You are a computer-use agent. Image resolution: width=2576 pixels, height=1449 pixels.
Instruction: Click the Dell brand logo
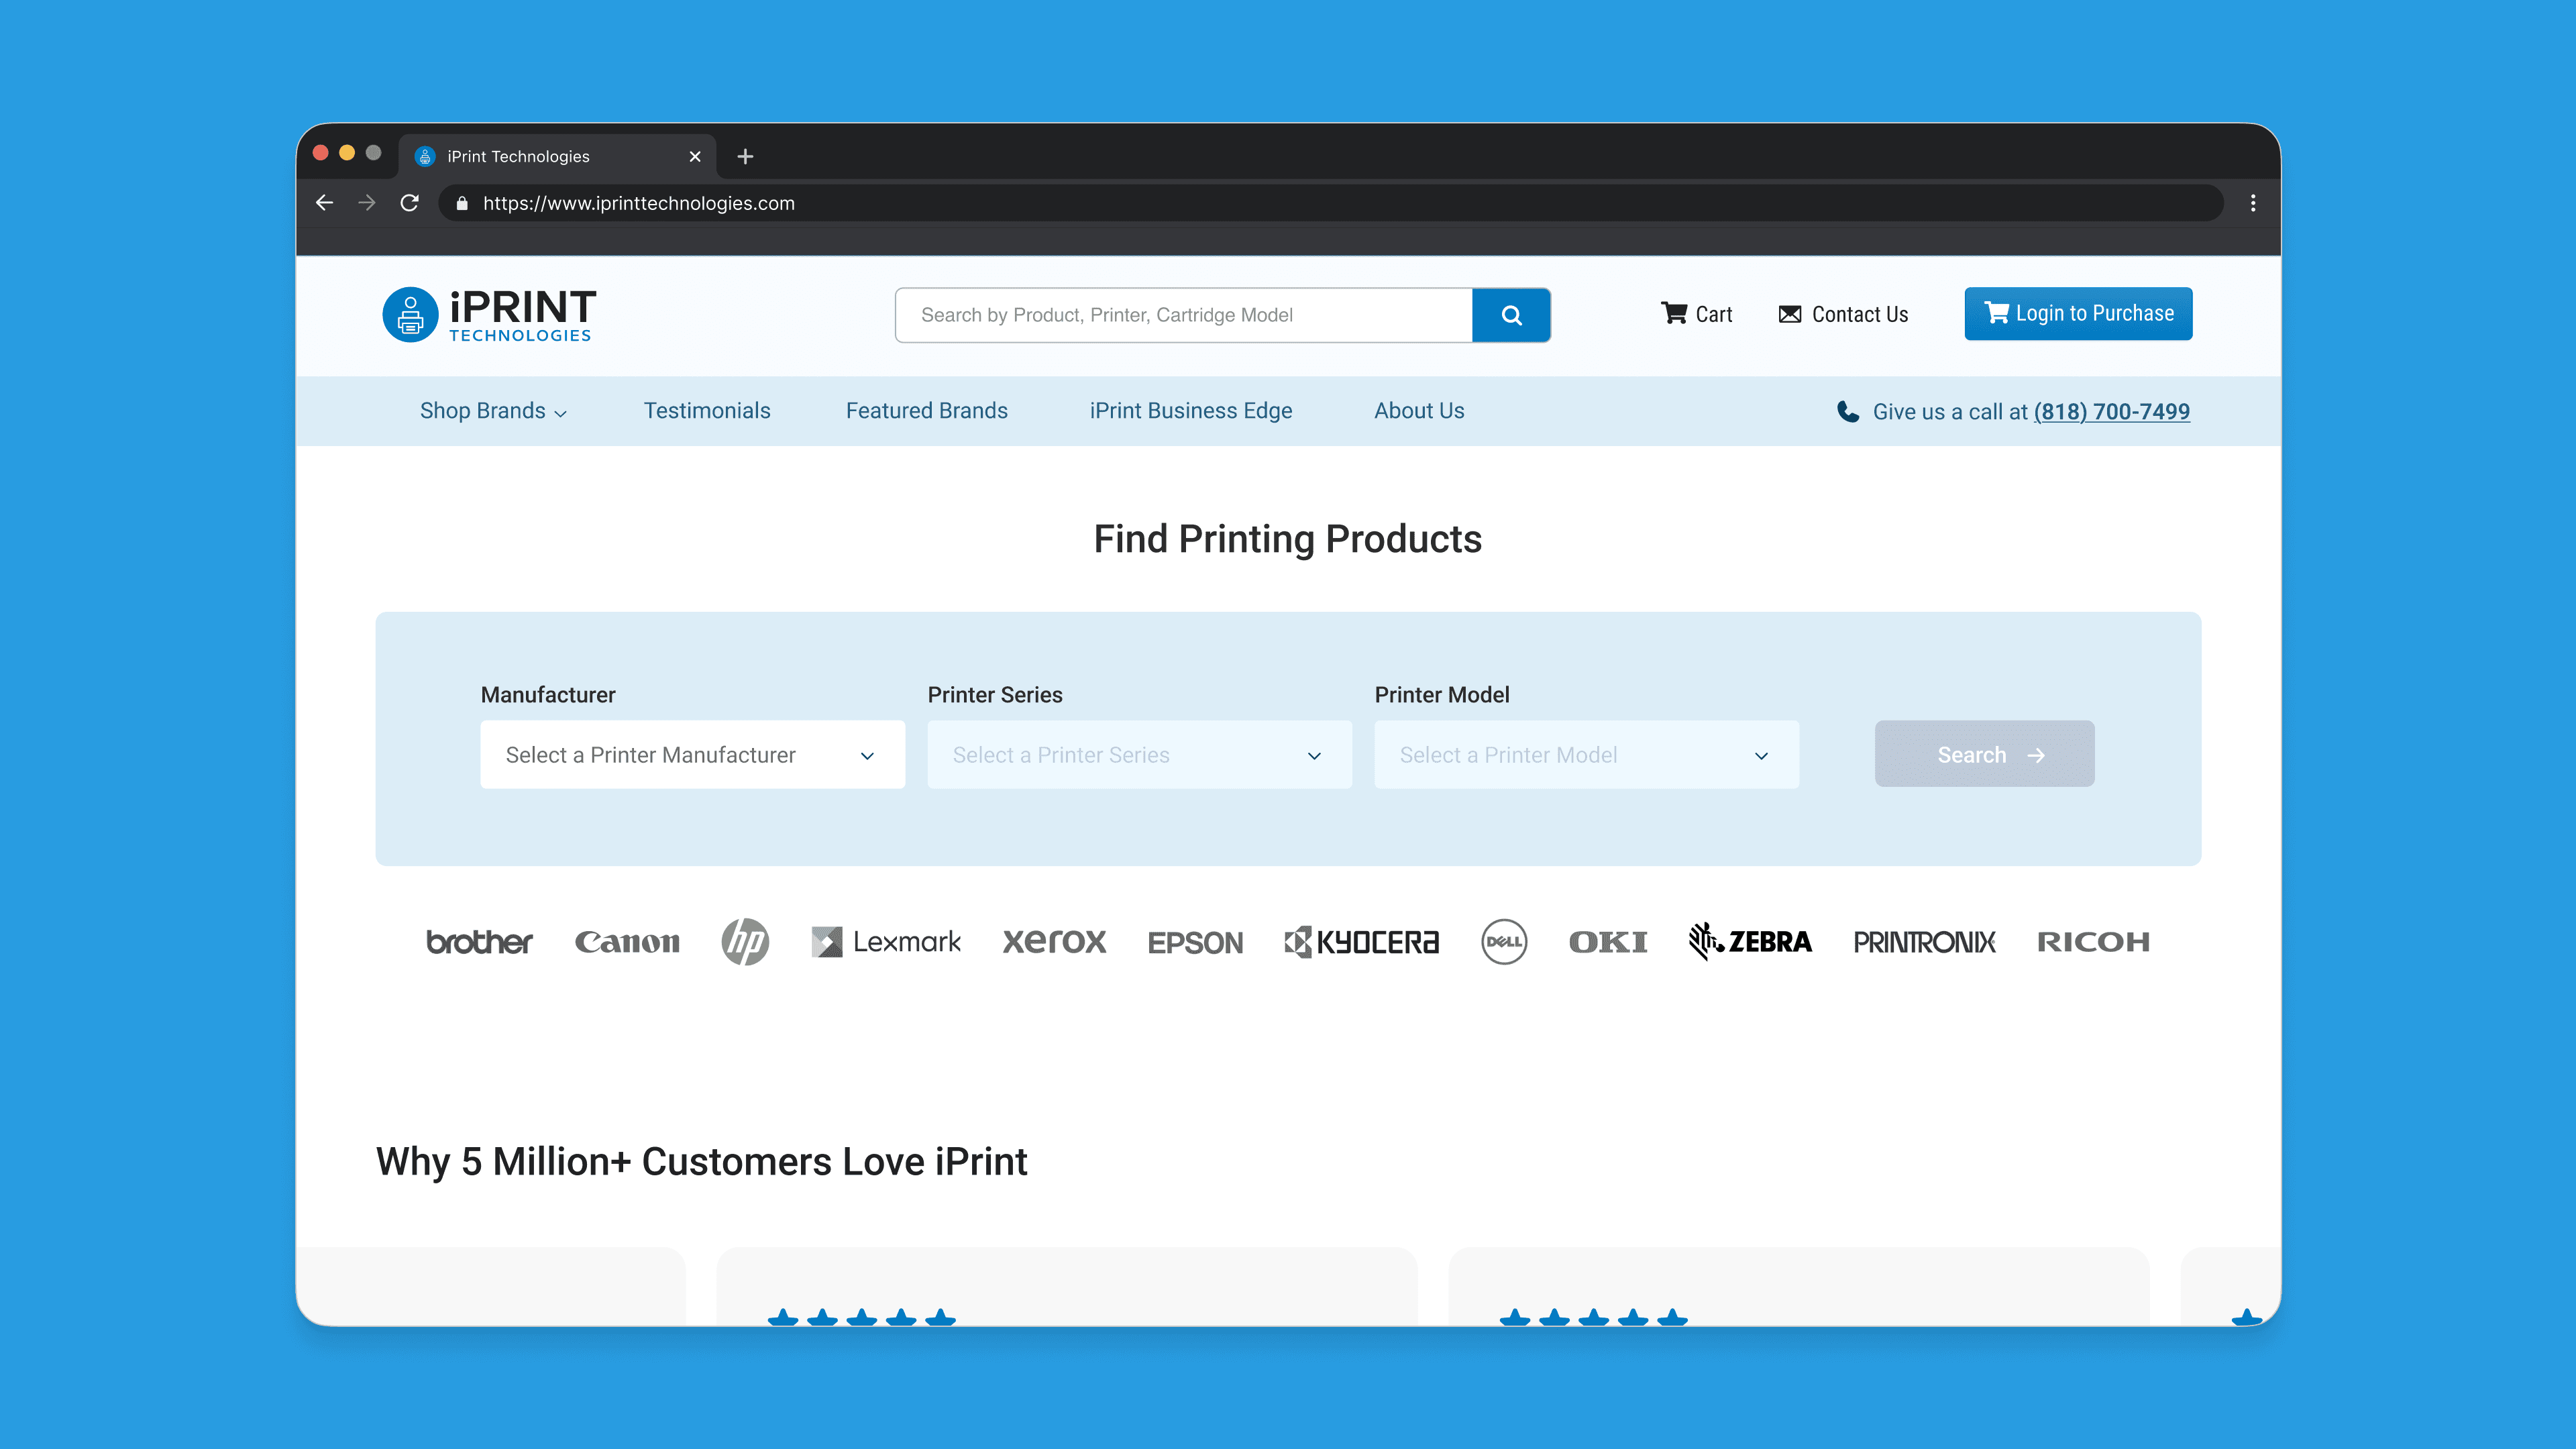pyautogui.click(x=1503, y=941)
